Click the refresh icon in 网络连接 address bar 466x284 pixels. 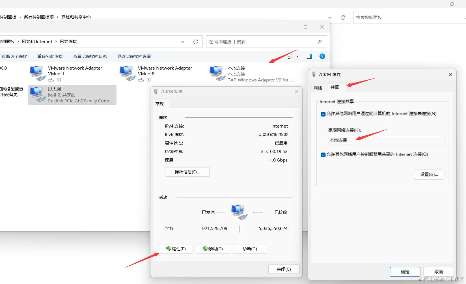pos(196,42)
